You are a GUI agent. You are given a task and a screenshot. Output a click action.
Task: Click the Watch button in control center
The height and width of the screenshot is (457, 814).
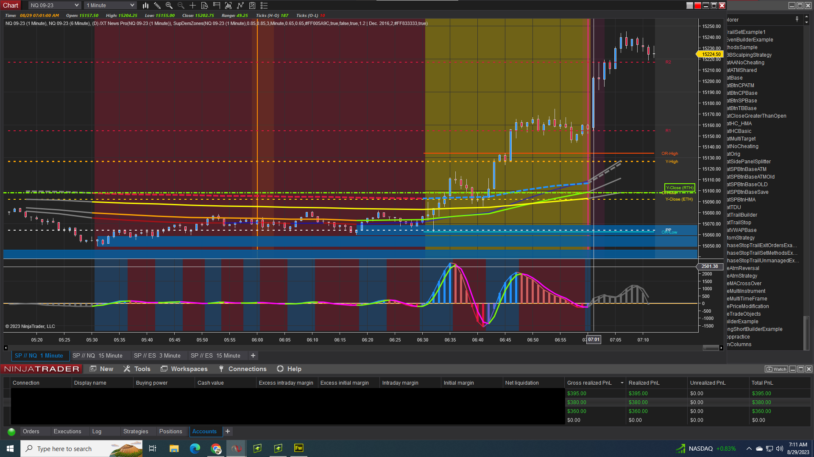(x=776, y=369)
